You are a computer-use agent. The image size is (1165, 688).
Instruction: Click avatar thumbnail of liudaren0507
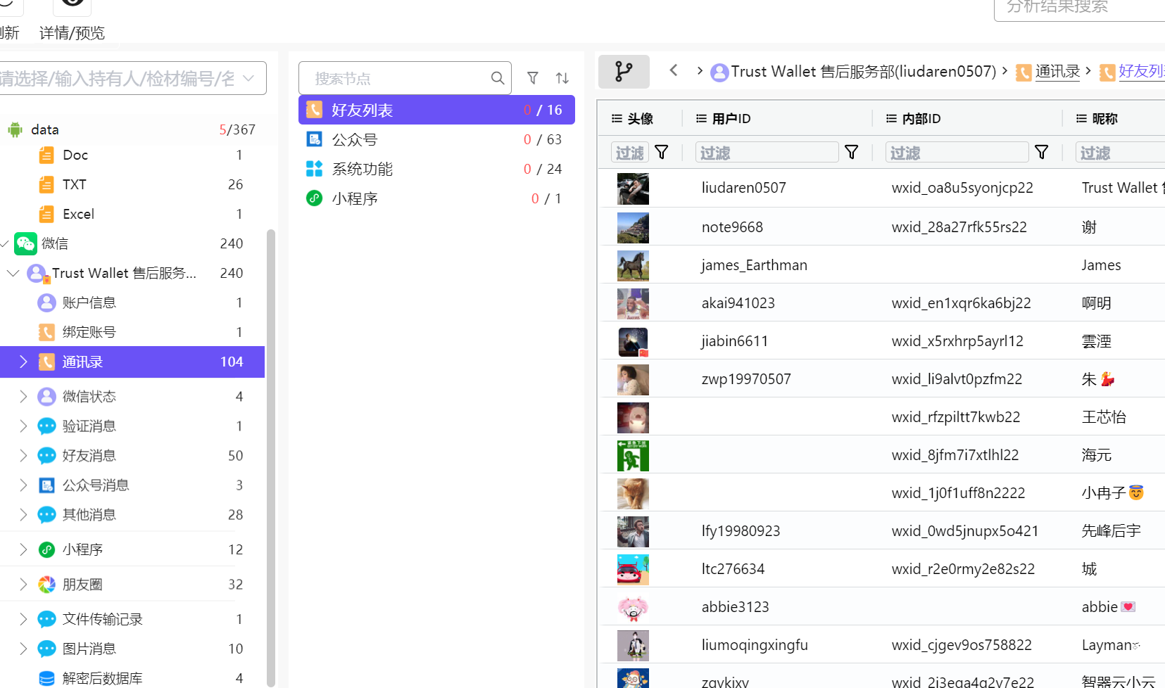[633, 189]
